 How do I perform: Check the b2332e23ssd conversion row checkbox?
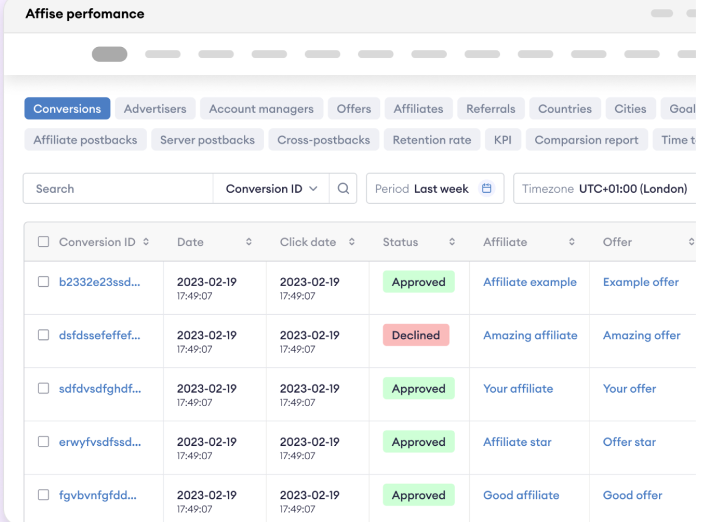[43, 282]
